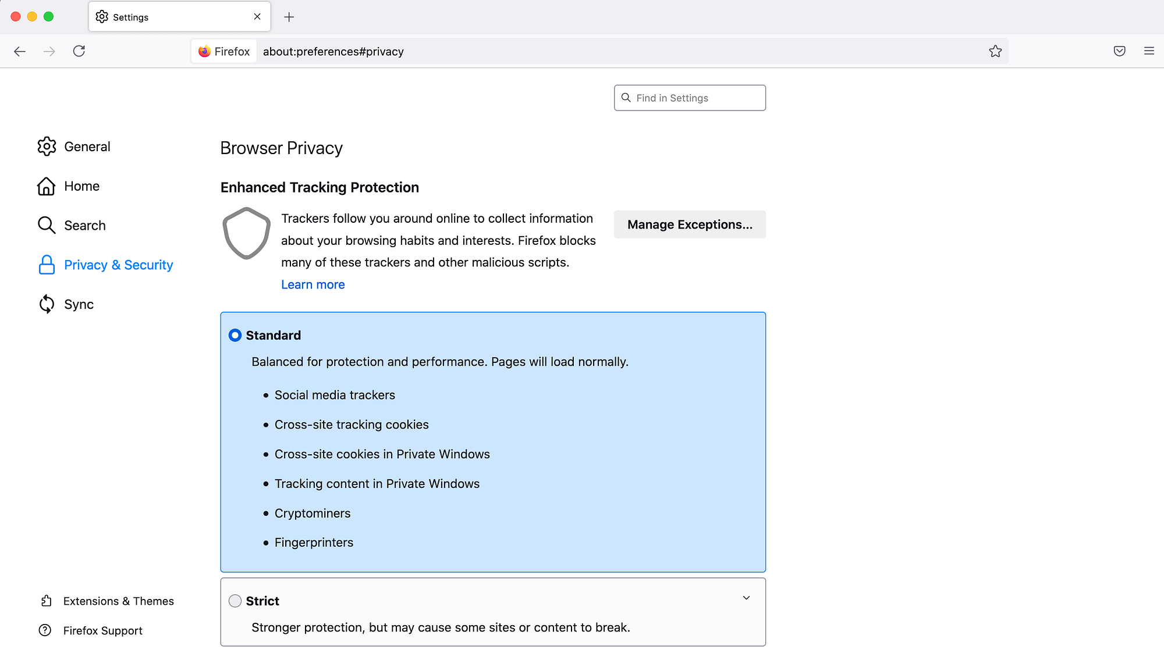
Task: Open the application hamburger menu
Action: pos(1149,51)
